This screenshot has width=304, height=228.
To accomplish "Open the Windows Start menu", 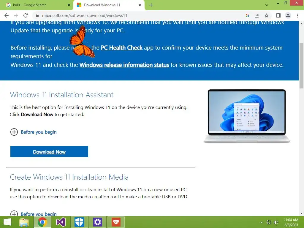I will click(x=7, y=222).
